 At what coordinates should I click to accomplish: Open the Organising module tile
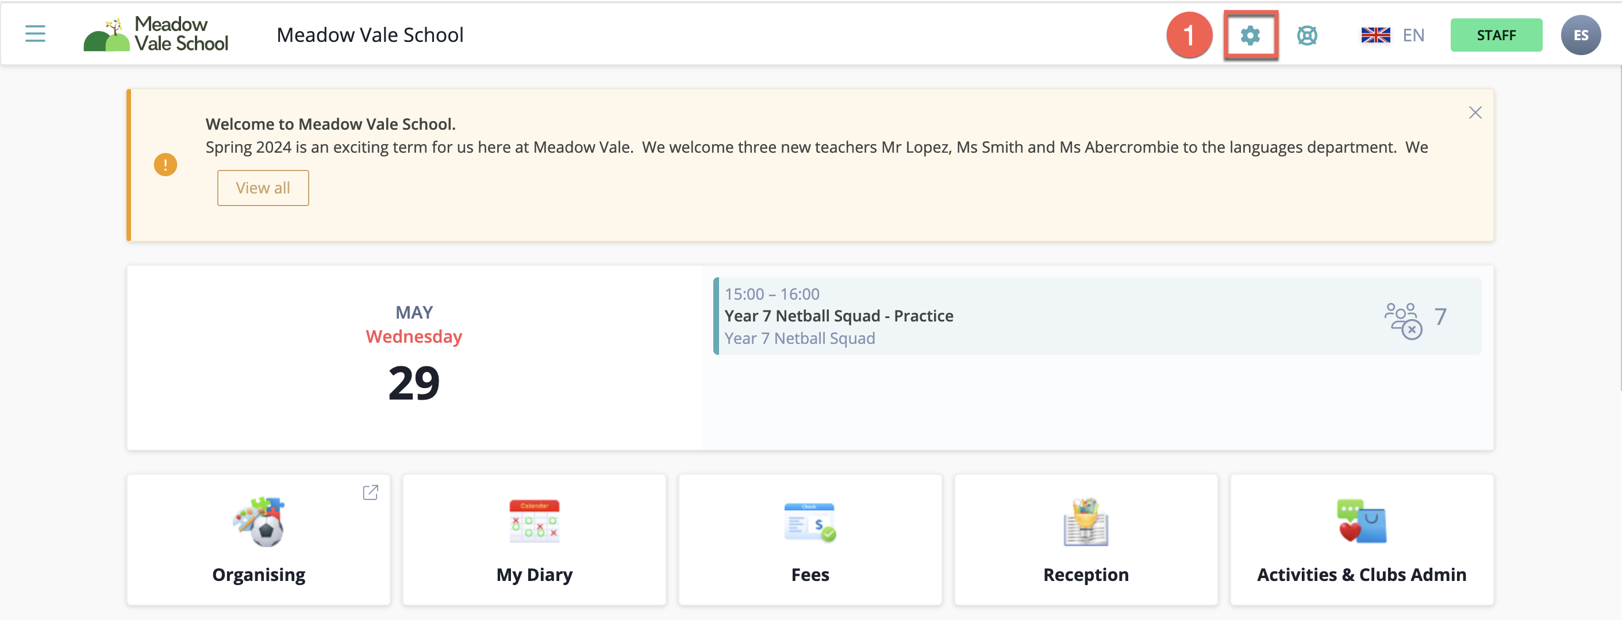click(x=259, y=540)
